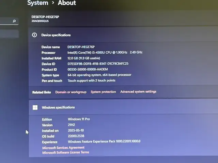
Task: Select version value 21H2
Action: [x=72, y=125]
